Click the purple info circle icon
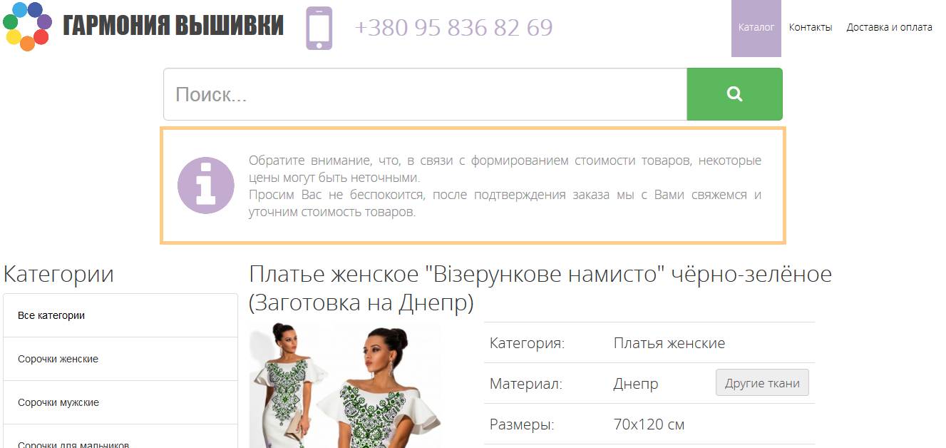The height and width of the screenshot is (448, 946). [206, 185]
